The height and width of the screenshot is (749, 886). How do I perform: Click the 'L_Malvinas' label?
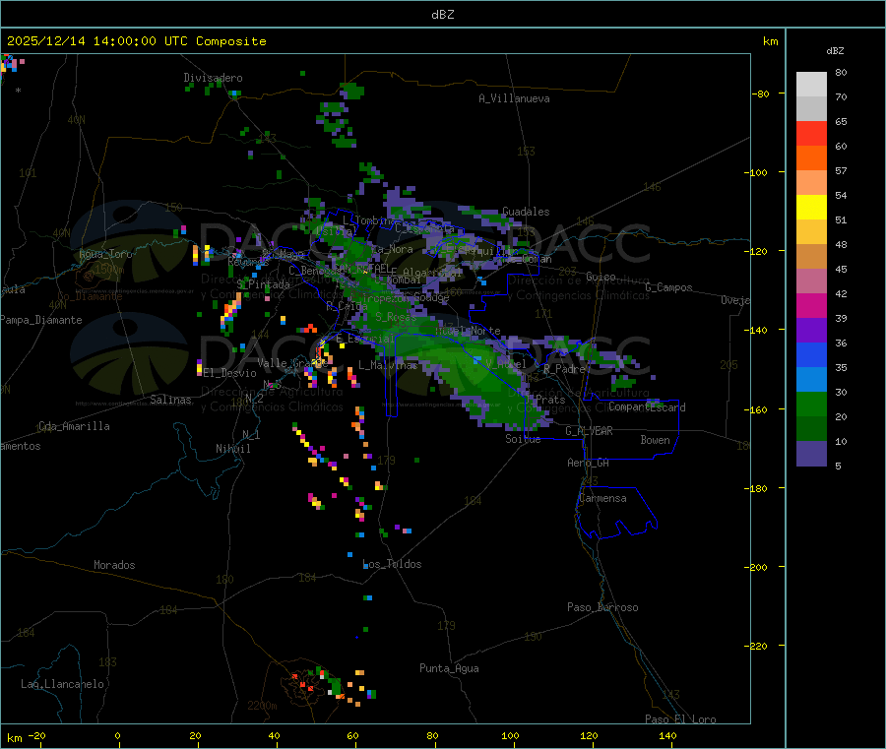tap(388, 365)
